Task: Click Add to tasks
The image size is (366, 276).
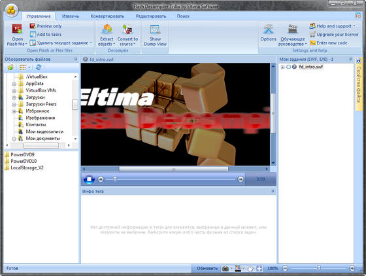Action: (46, 35)
